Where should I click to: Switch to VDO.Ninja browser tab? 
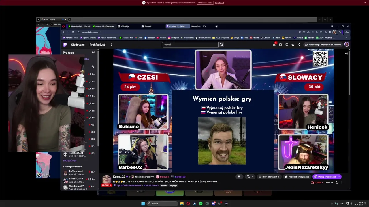[128, 26]
